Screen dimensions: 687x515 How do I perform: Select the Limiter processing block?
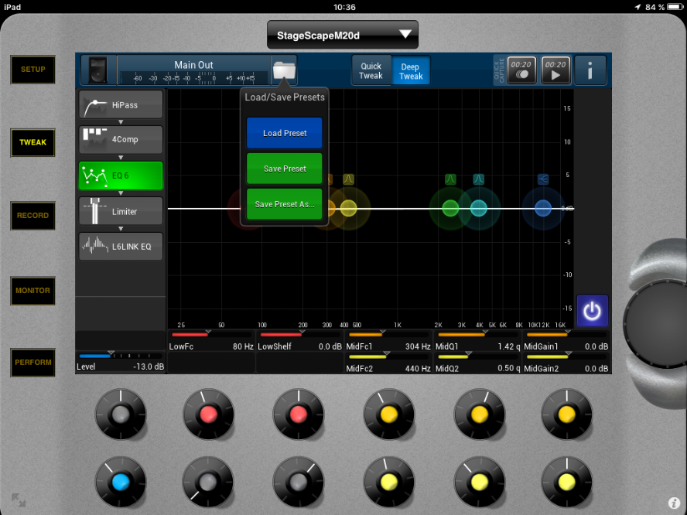(x=121, y=211)
